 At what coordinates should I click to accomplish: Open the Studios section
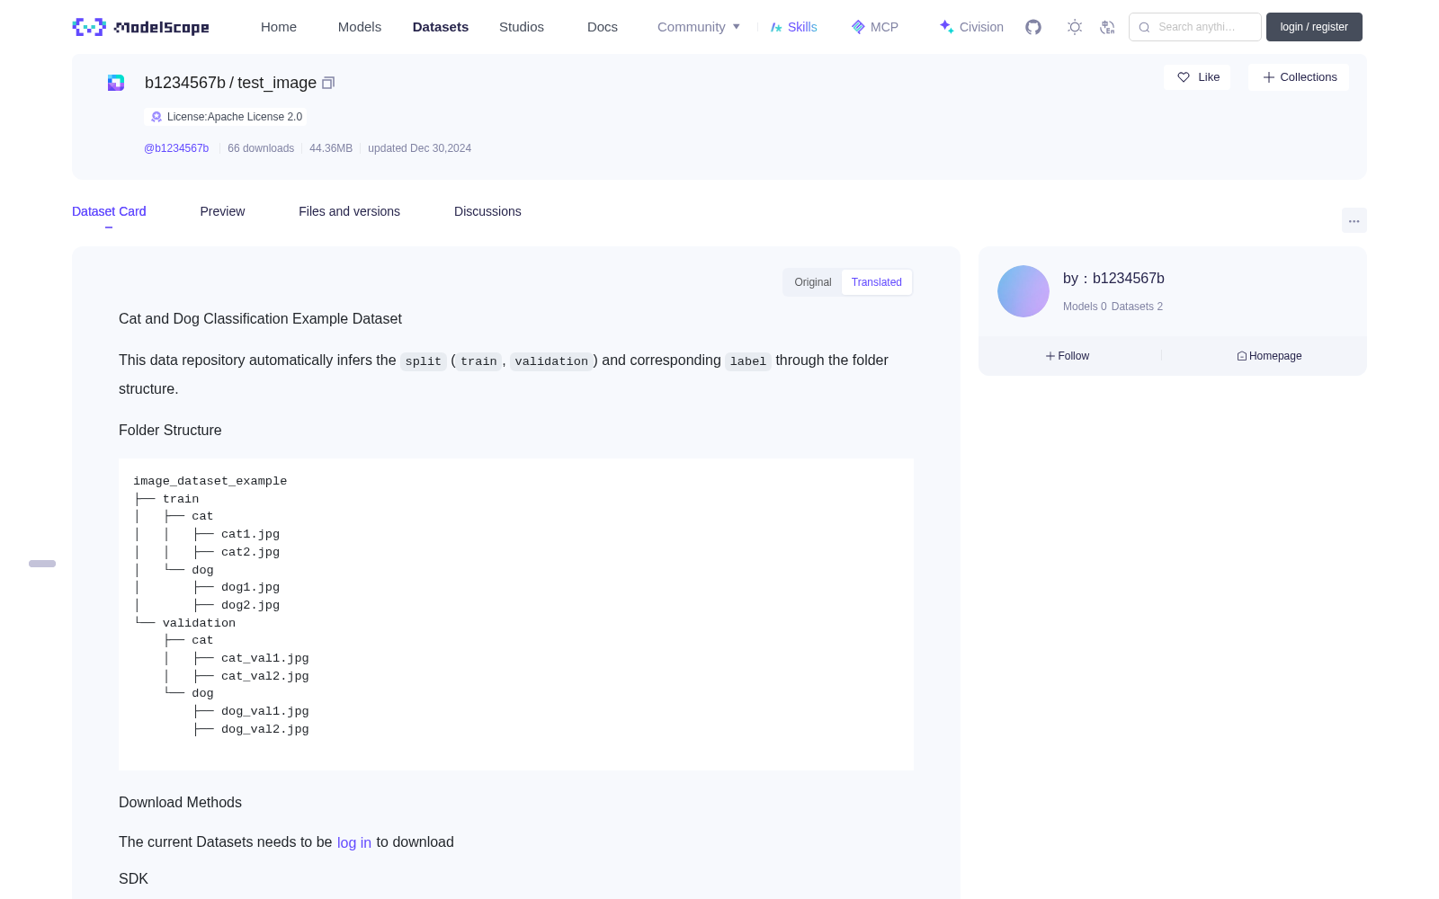[x=522, y=27]
